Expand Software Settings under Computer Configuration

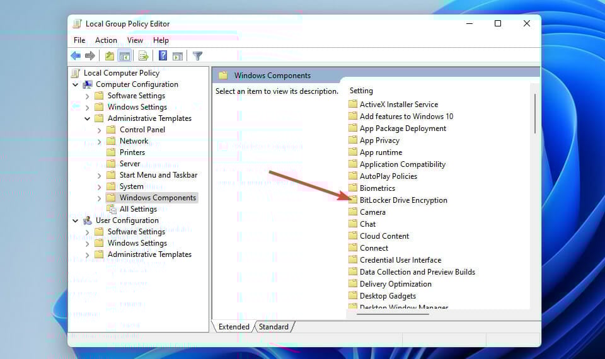[x=87, y=96]
